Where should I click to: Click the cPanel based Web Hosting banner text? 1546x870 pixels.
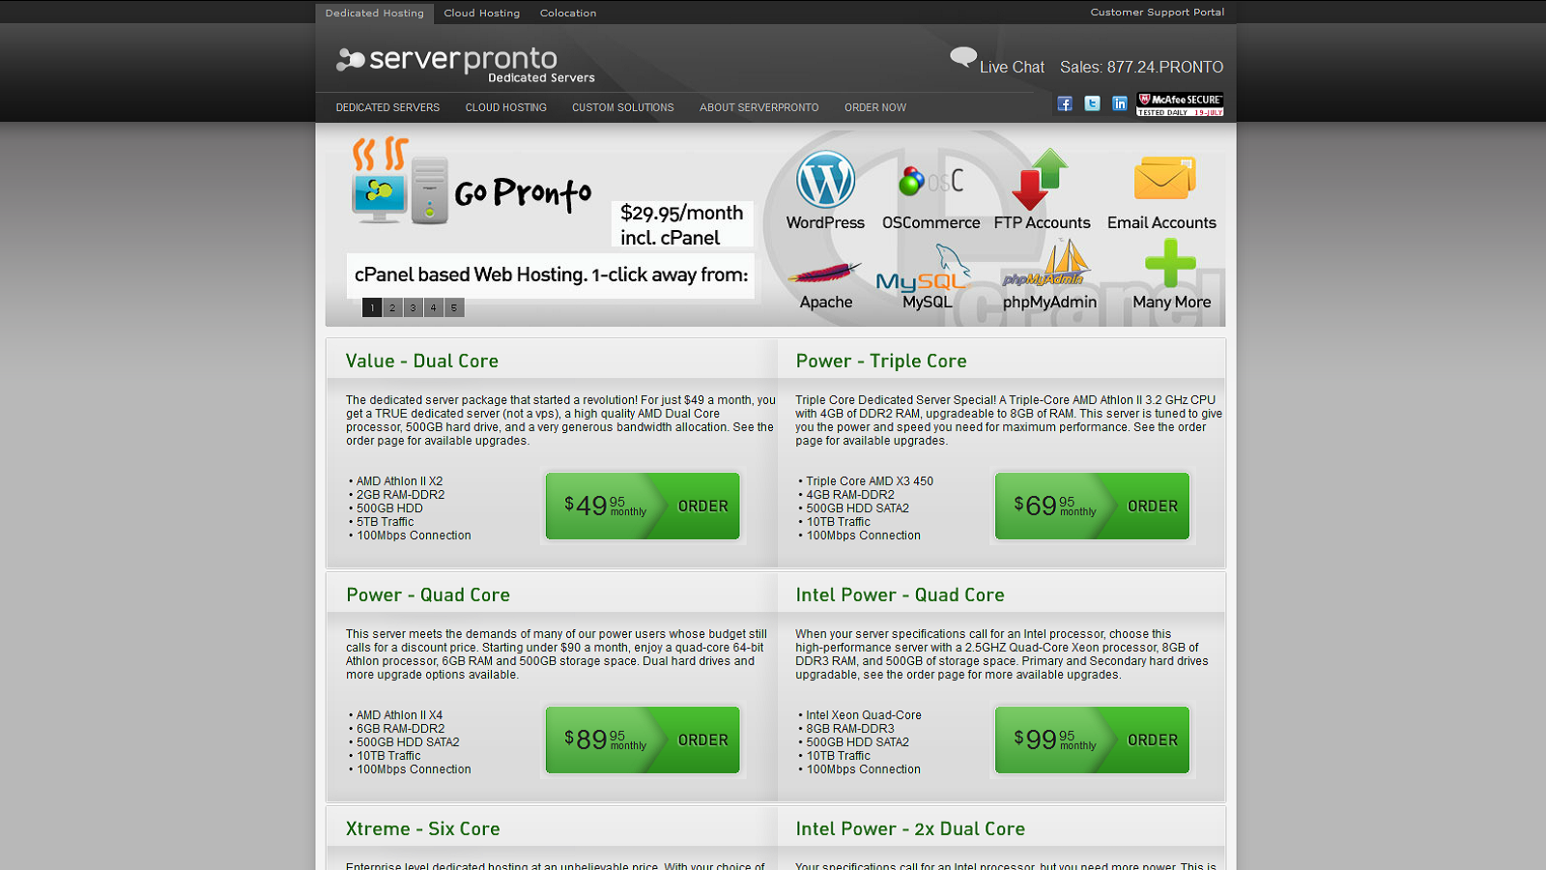551,275
